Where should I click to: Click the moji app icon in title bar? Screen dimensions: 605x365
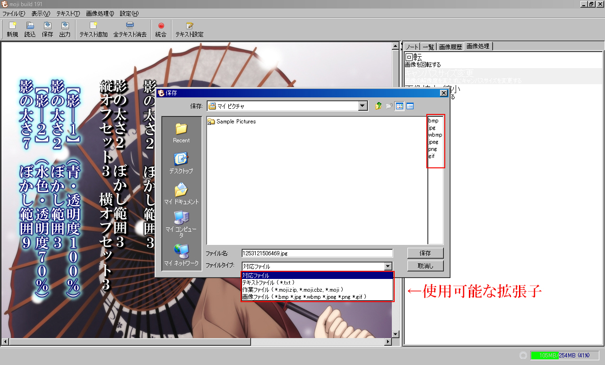tap(4, 4)
